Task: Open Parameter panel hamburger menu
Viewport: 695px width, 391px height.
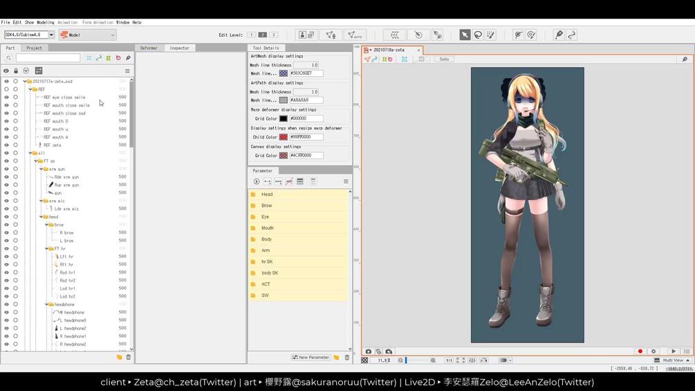Action: click(346, 181)
